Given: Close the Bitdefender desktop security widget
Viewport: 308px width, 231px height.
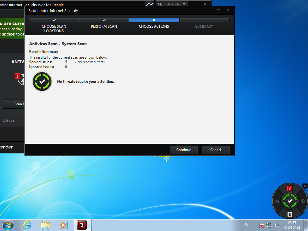Looking at the screenshot, I should pyautogui.click(x=305, y=186).
